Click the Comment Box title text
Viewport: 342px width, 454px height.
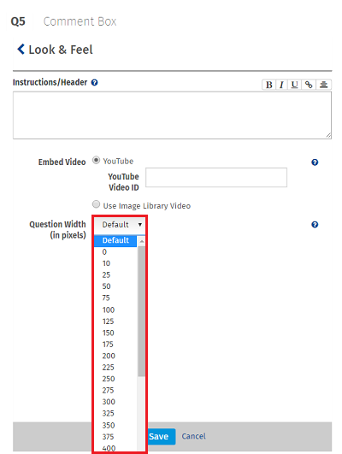[80, 21]
